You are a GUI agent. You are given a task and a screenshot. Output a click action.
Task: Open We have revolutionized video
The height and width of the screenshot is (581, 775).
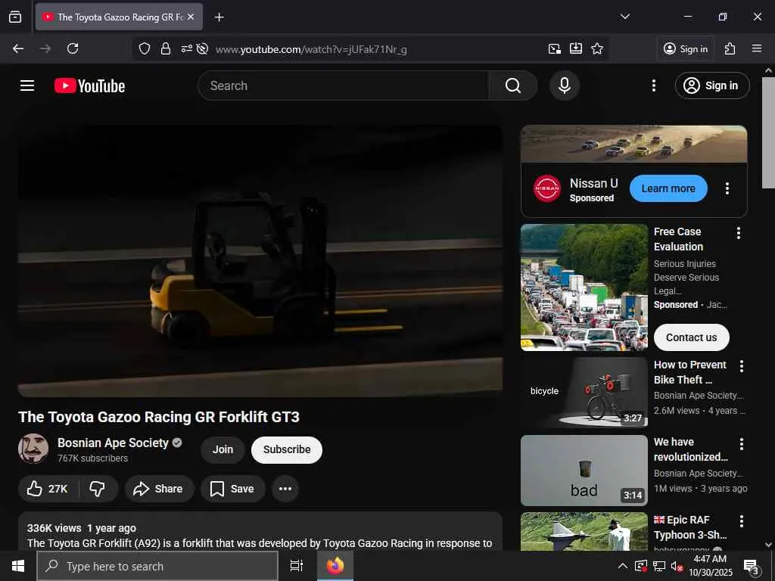point(690,449)
